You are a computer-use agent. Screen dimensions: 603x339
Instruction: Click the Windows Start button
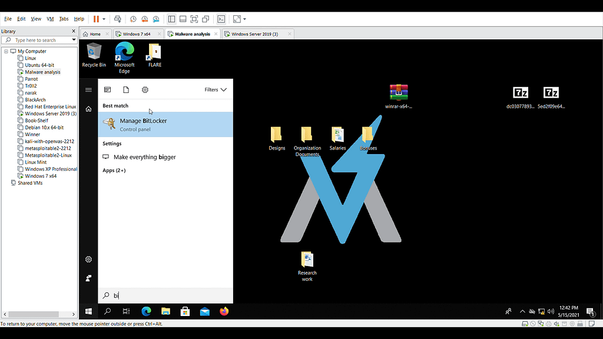[88, 311]
